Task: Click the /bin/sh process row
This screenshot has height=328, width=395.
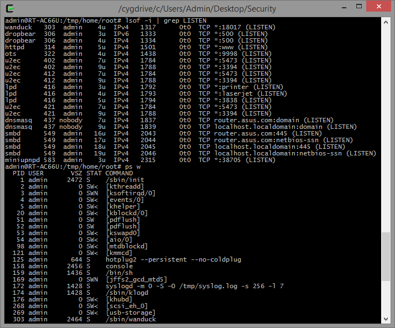Action: (x=73, y=273)
